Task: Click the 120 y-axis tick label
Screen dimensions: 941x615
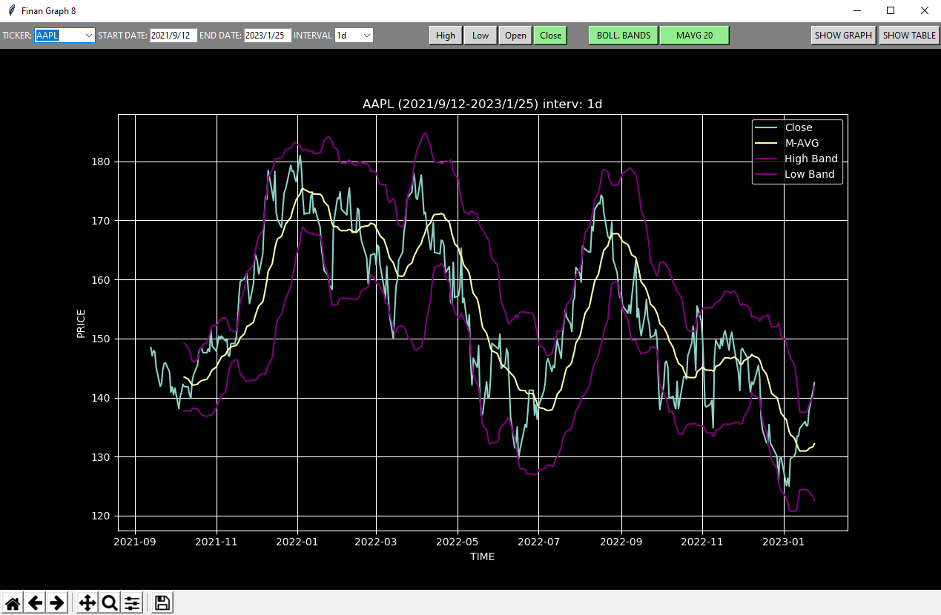Action: click(x=102, y=516)
